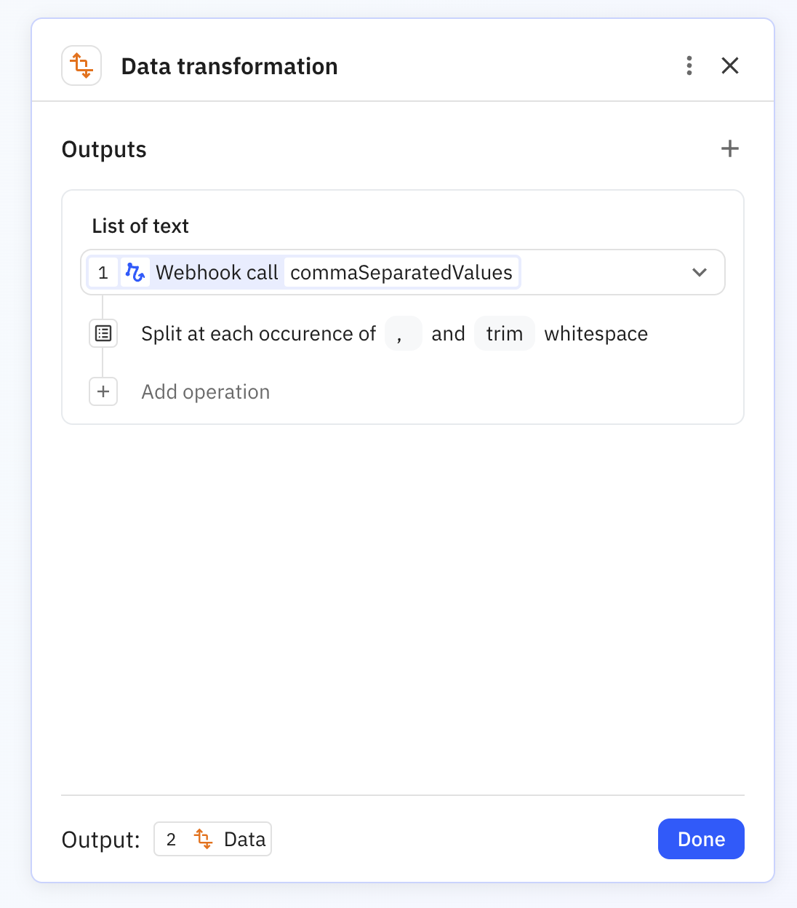Click the comma separator chip in the split operation

(404, 333)
